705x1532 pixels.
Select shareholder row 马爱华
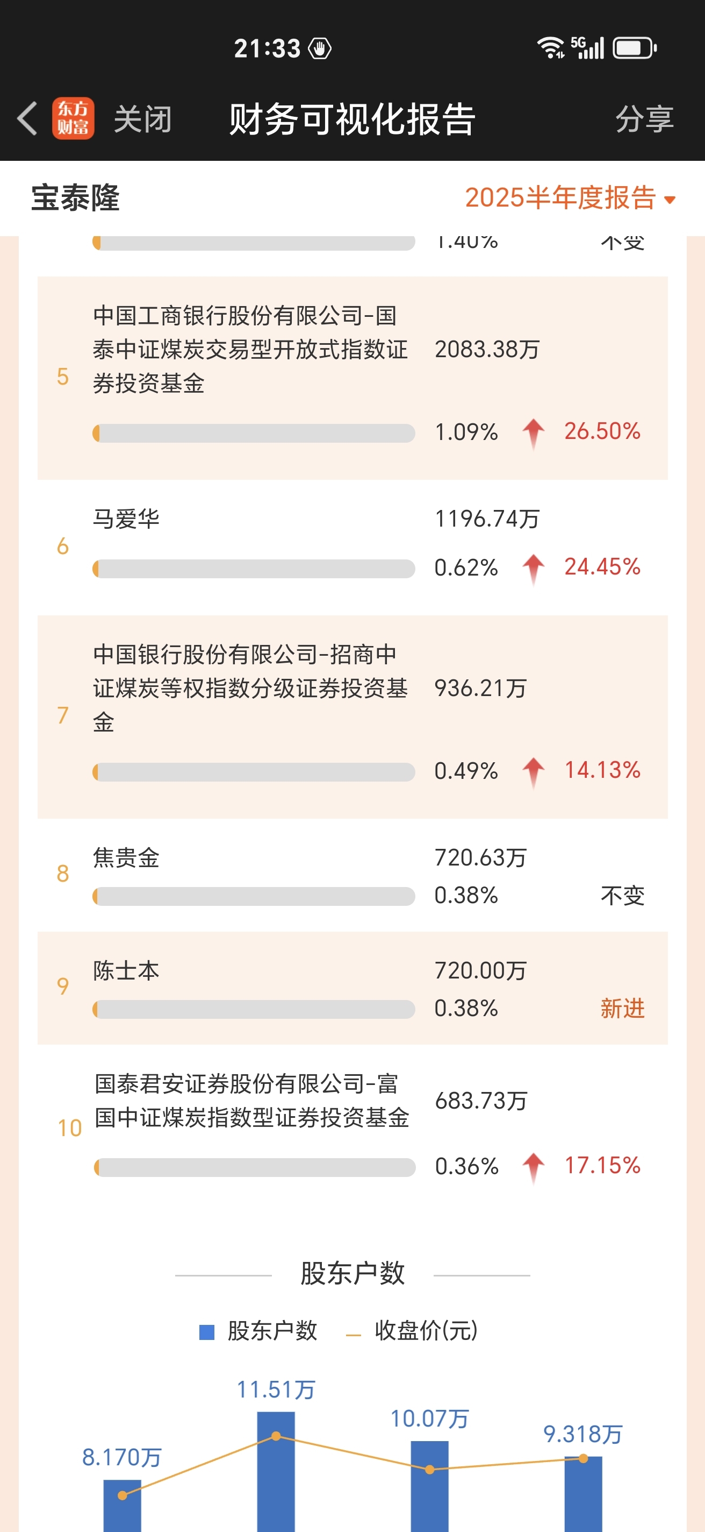(353, 547)
